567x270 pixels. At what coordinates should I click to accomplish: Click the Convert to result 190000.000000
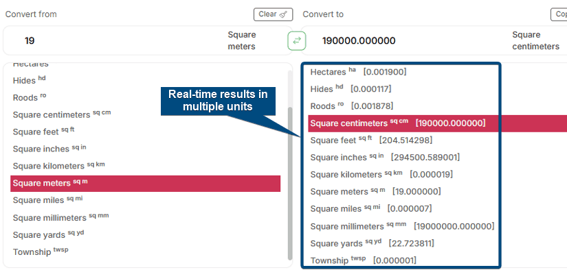[359, 40]
